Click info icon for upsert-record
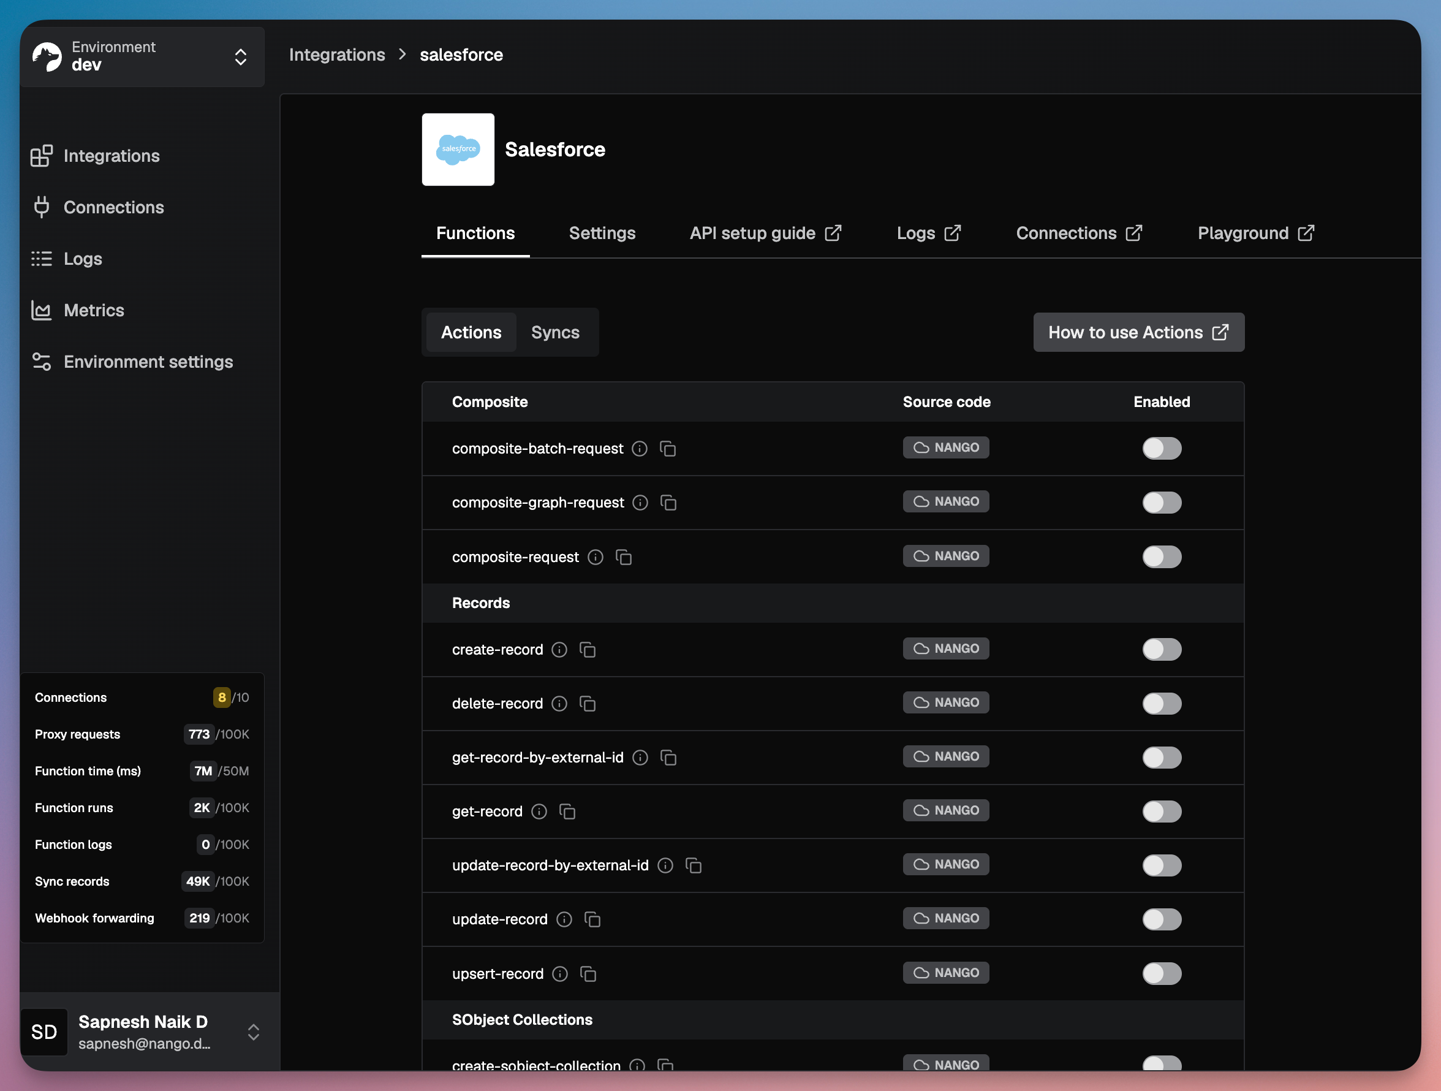1441x1091 pixels. point(560,974)
